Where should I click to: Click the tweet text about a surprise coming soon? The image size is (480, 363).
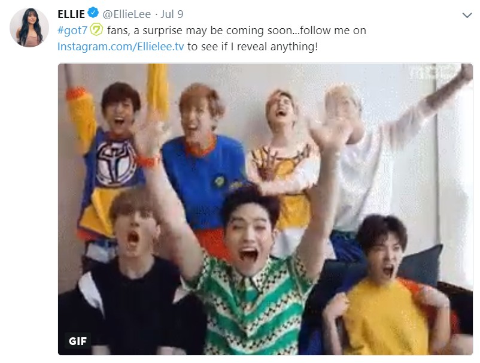(236, 31)
